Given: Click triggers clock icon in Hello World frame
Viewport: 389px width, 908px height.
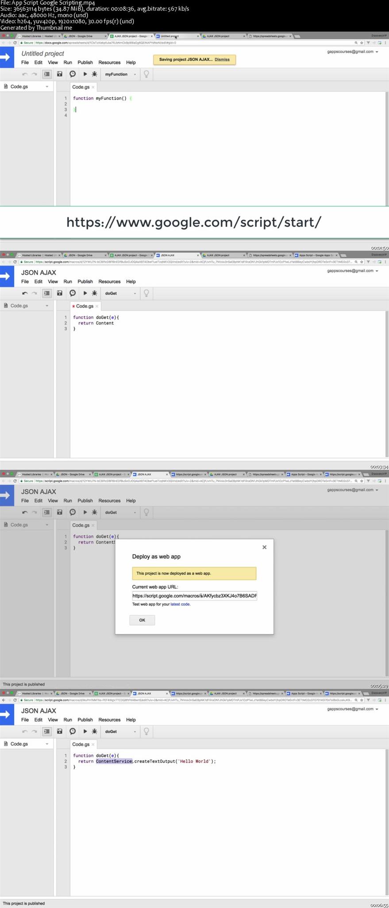Looking at the screenshot, I should click(73, 731).
